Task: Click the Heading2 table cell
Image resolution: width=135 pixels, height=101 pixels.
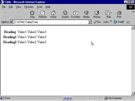Action: 10,42
